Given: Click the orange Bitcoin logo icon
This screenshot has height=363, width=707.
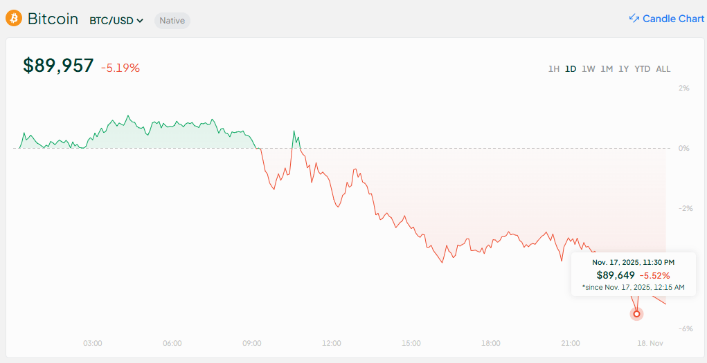Looking at the screenshot, I should tap(14, 19).
